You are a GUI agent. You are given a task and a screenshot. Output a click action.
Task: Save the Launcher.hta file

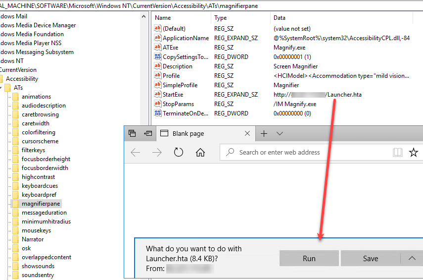pyautogui.click(x=370, y=258)
